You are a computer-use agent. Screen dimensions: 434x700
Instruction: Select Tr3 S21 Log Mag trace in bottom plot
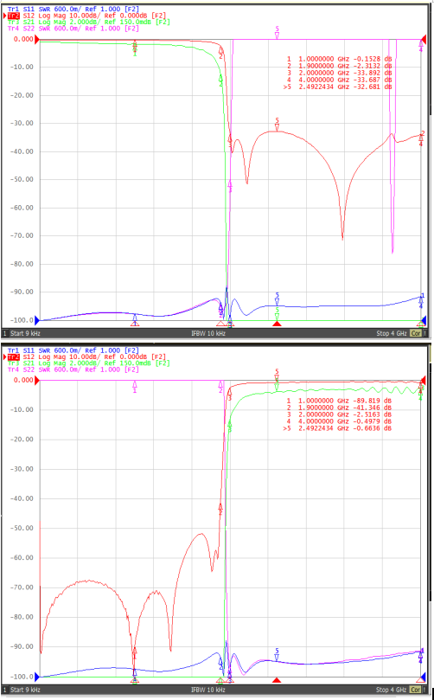[x=88, y=363]
